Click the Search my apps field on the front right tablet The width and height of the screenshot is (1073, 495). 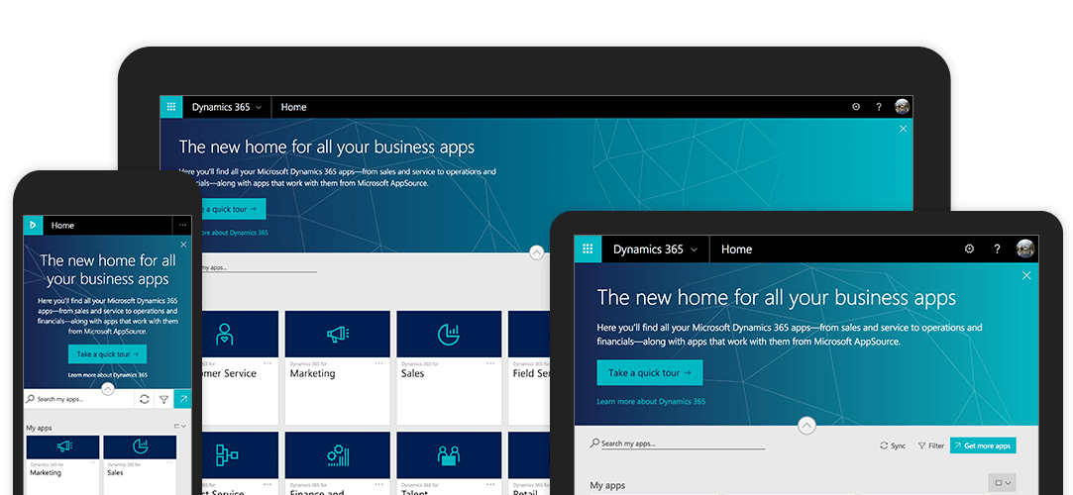678,444
